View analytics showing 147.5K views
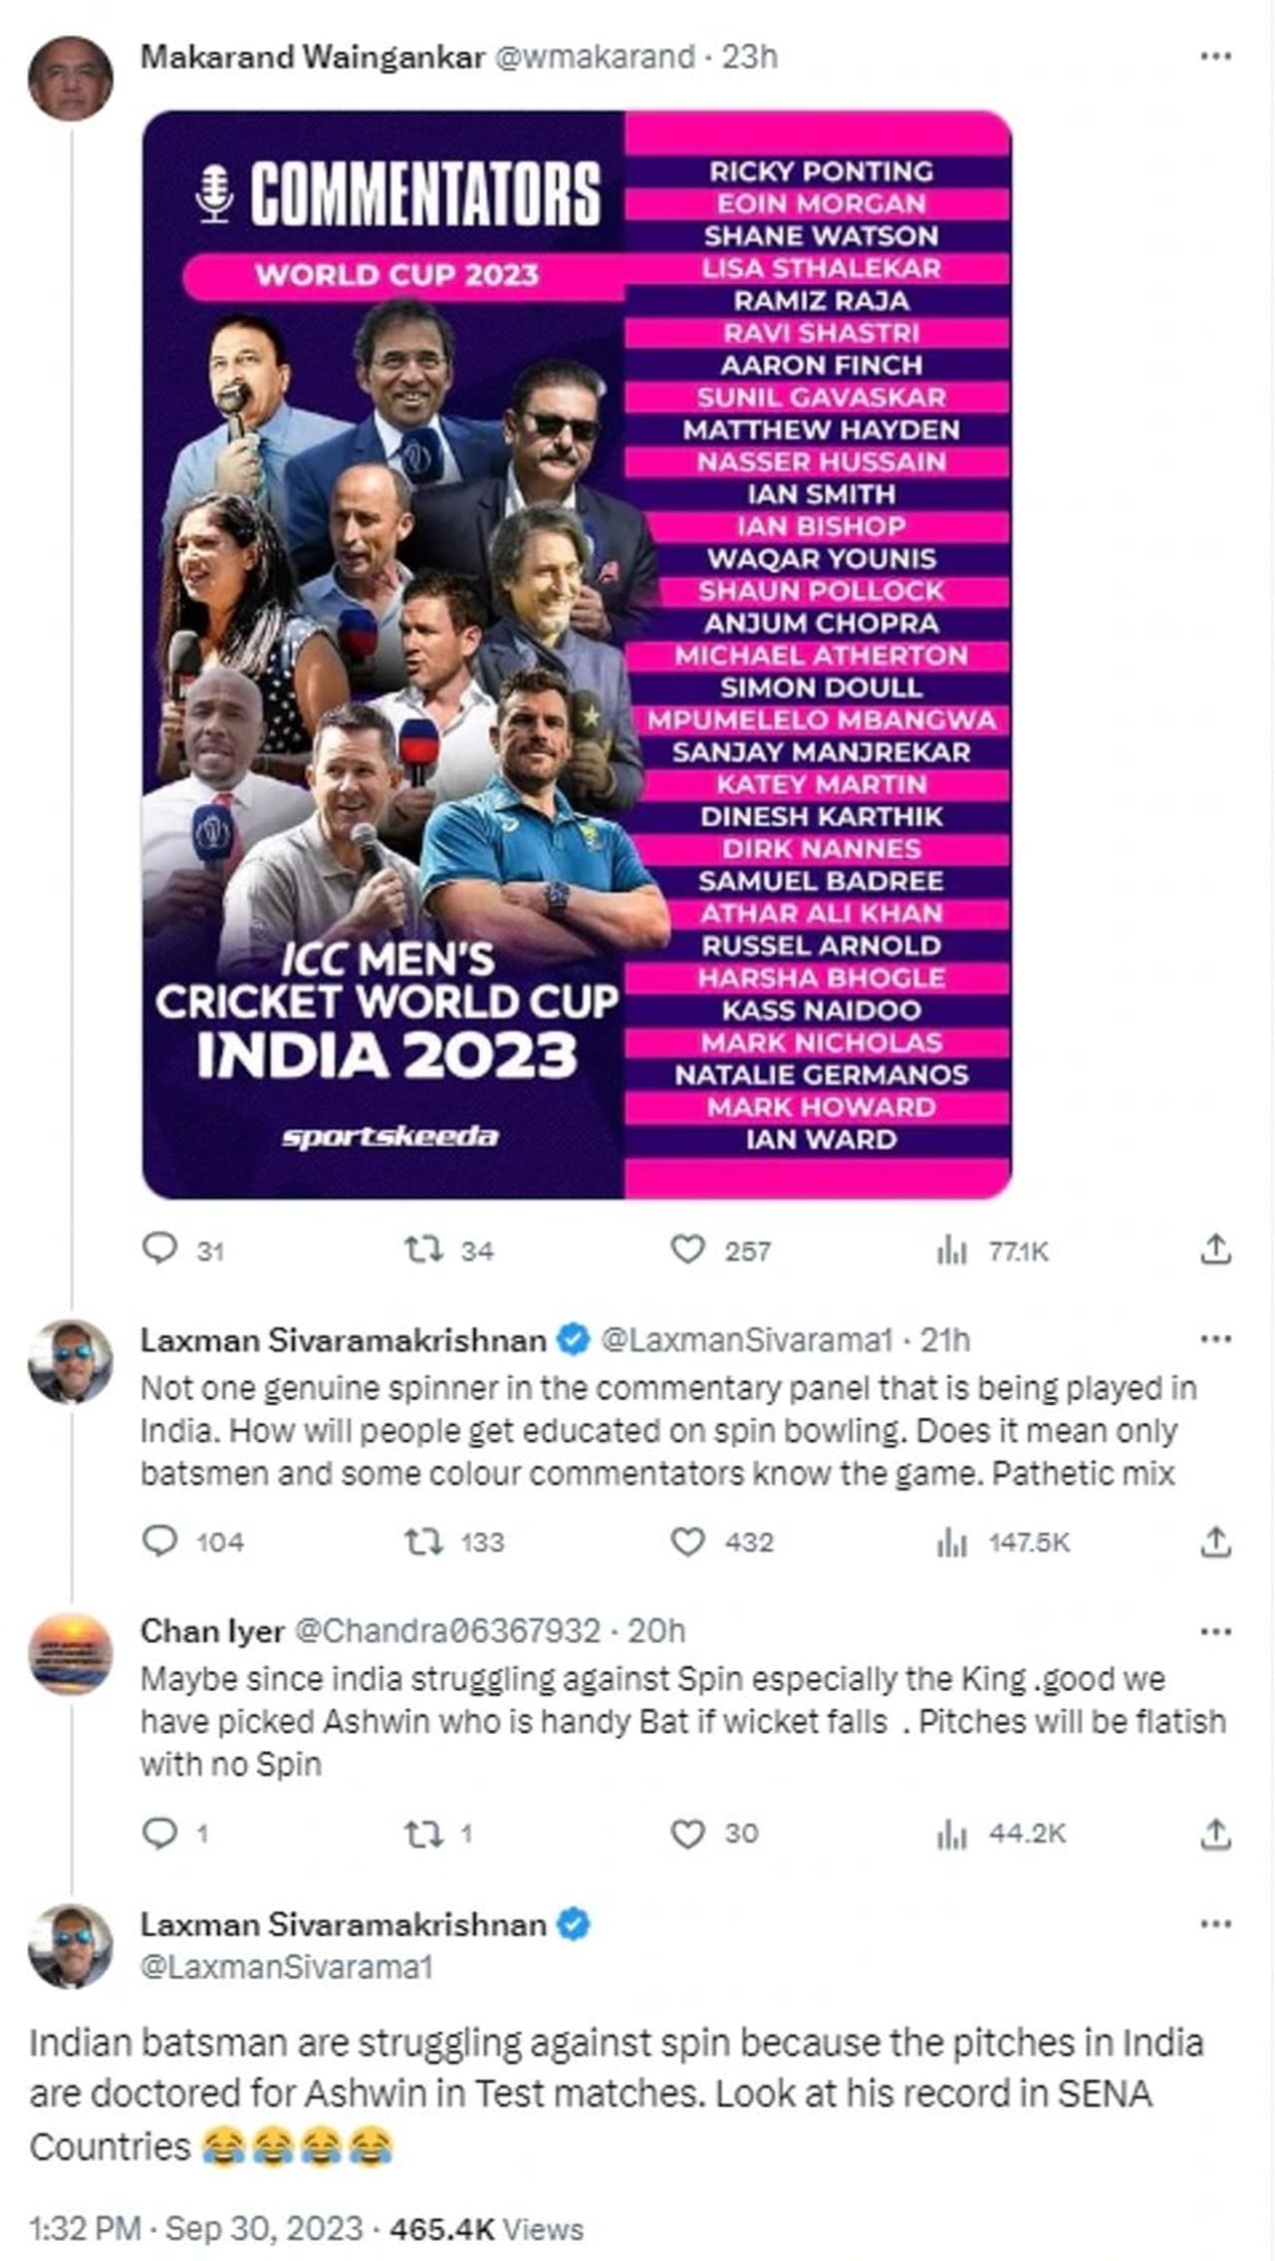1275x2261 pixels. [x=952, y=1543]
